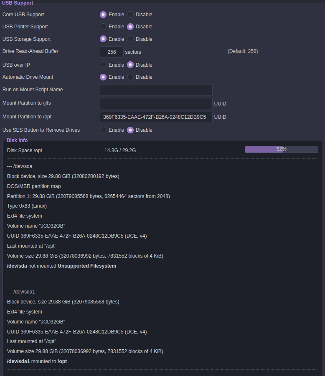Click the Drive Read-Ahead Buffer sectors field
The width and height of the screenshot is (325, 376).
click(x=112, y=52)
